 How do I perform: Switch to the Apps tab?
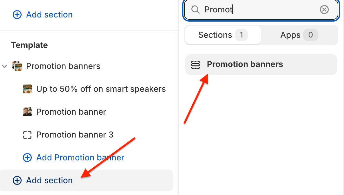(x=299, y=35)
